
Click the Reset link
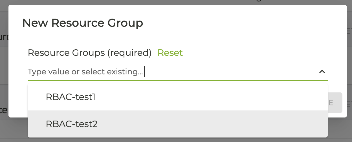click(170, 53)
